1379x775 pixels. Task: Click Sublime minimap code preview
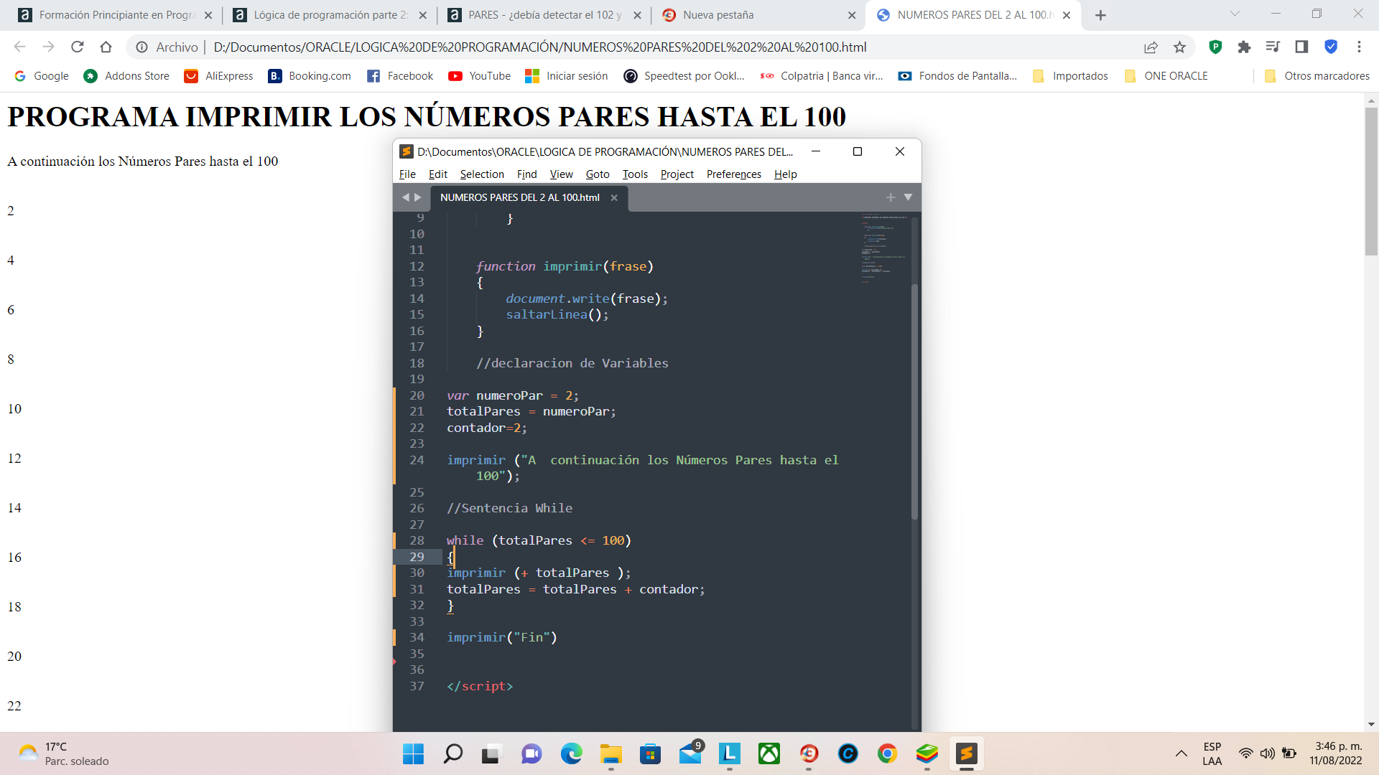[885, 248]
